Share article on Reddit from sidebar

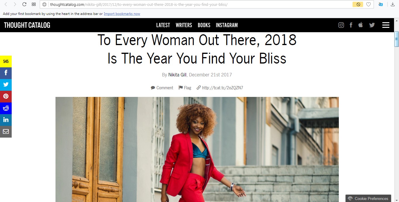[6, 108]
